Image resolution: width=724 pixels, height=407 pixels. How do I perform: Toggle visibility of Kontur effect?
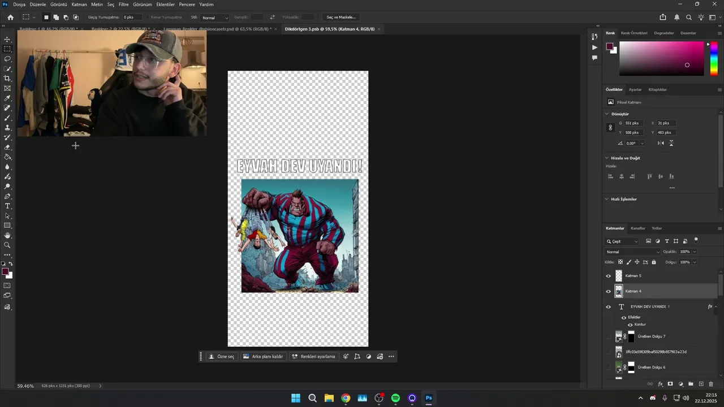point(630,324)
